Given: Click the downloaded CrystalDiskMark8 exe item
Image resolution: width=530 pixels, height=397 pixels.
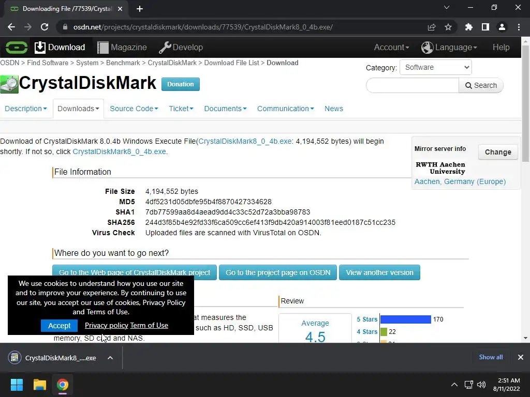Looking at the screenshot, I should (x=52, y=358).
